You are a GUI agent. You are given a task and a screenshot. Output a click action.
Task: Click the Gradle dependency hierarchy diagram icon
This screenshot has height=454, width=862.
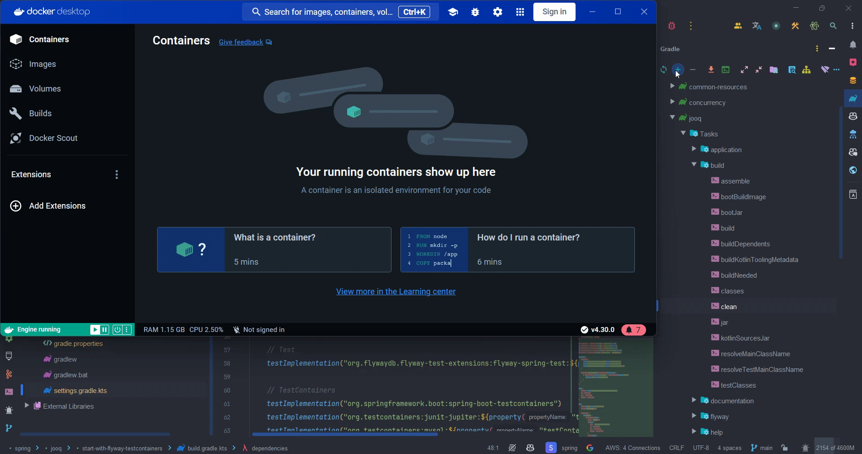[806, 70]
